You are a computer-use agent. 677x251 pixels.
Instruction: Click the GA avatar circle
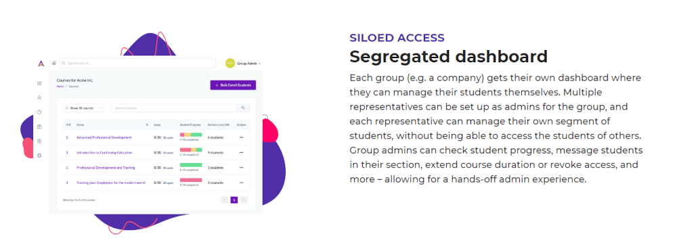230,64
